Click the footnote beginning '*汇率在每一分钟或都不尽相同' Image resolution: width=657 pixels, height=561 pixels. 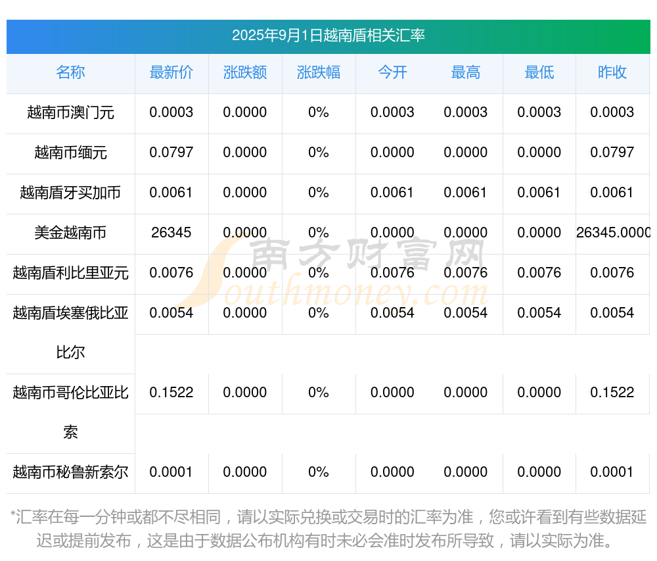328,529
